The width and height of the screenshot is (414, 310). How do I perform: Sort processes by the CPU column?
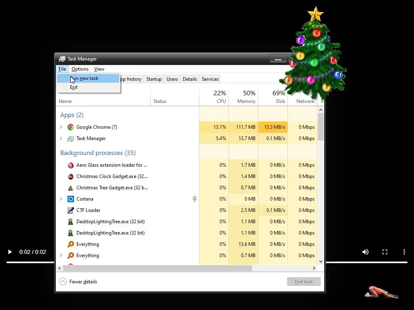(x=214, y=97)
